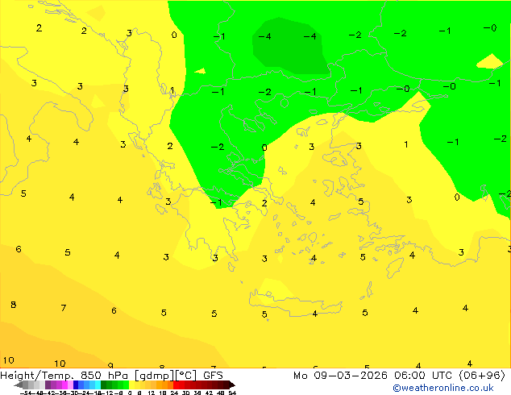The image size is (511, 395).
Task: Click the '850 hPa' level label
Action: click(104, 376)
